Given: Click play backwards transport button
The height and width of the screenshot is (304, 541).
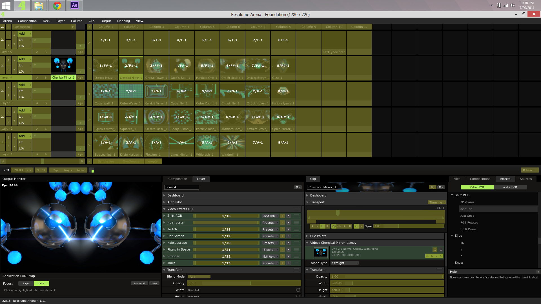Looking at the screenshot, I should click(x=312, y=226).
